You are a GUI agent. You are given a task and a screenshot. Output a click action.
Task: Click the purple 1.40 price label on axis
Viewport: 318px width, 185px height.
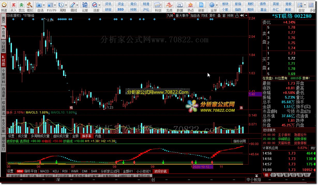(255, 94)
